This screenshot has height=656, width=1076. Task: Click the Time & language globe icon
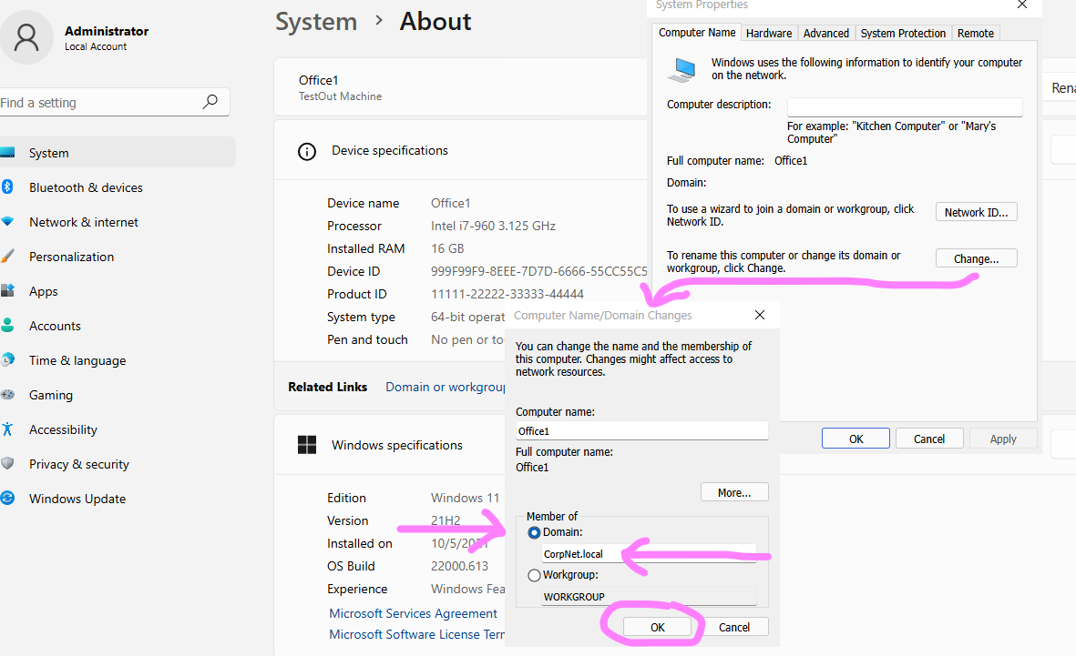tap(7, 359)
